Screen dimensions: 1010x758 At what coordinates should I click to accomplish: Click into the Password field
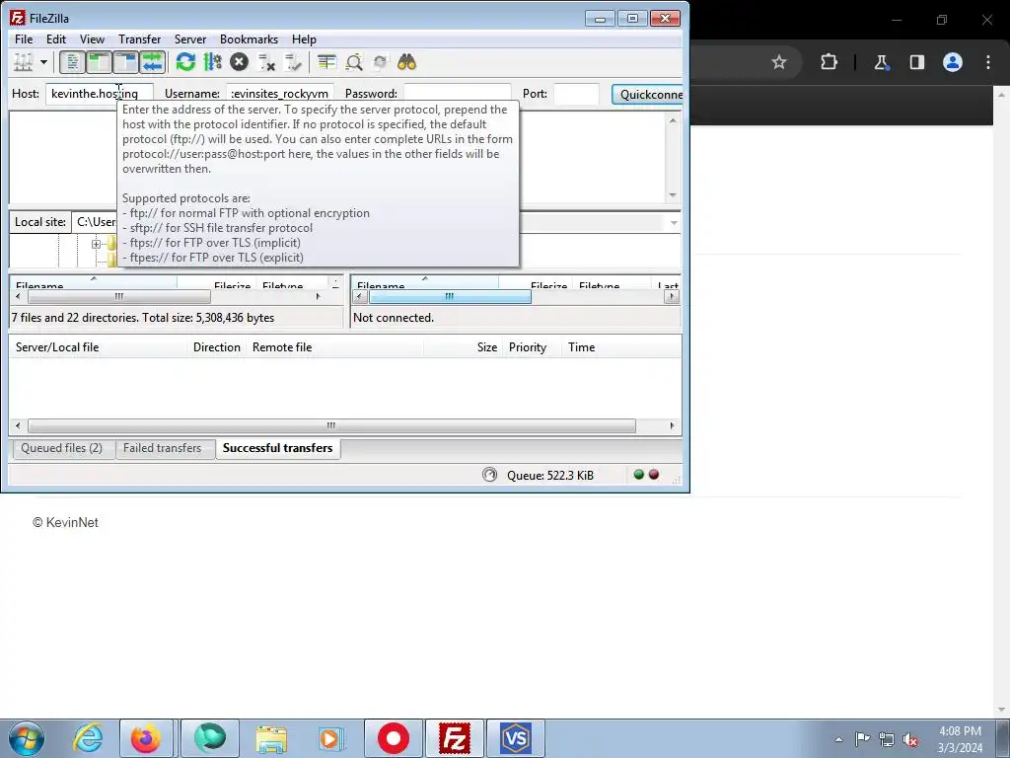(458, 94)
